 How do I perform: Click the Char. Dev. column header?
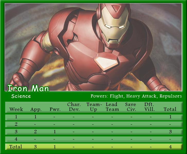click(74, 107)
